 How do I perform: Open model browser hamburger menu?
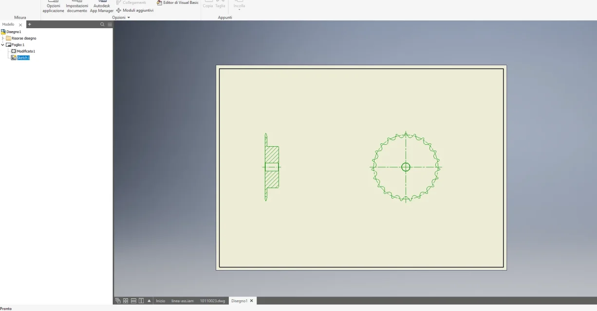[x=110, y=24]
